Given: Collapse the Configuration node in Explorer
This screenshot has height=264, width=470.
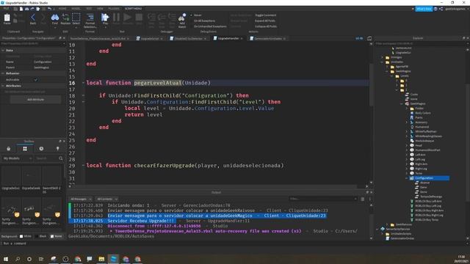Looking at the screenshot, I should click(407, 178).
